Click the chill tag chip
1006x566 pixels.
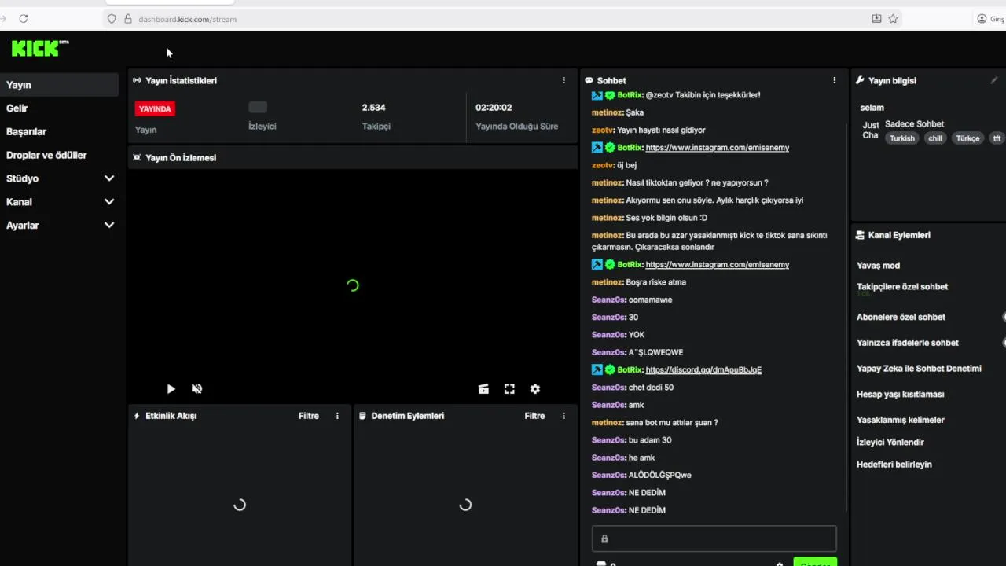click(935, 138)
